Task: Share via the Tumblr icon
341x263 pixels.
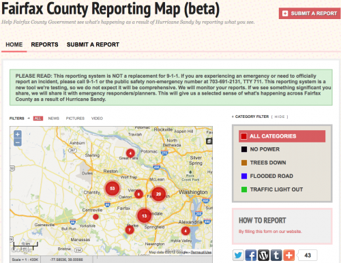Action: [276, 255]
